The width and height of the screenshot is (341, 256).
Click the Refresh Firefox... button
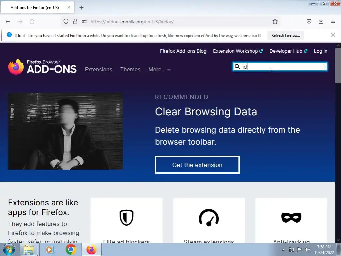pos(285,35)
